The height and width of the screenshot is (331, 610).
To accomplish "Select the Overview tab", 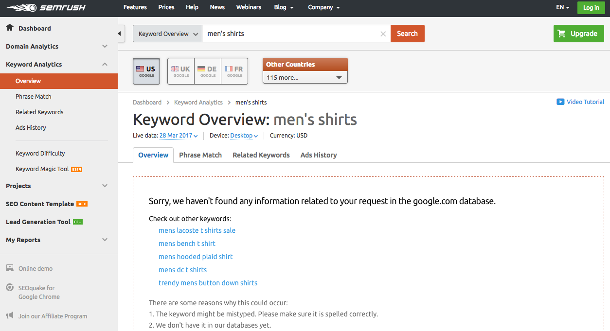I will 153,155.
